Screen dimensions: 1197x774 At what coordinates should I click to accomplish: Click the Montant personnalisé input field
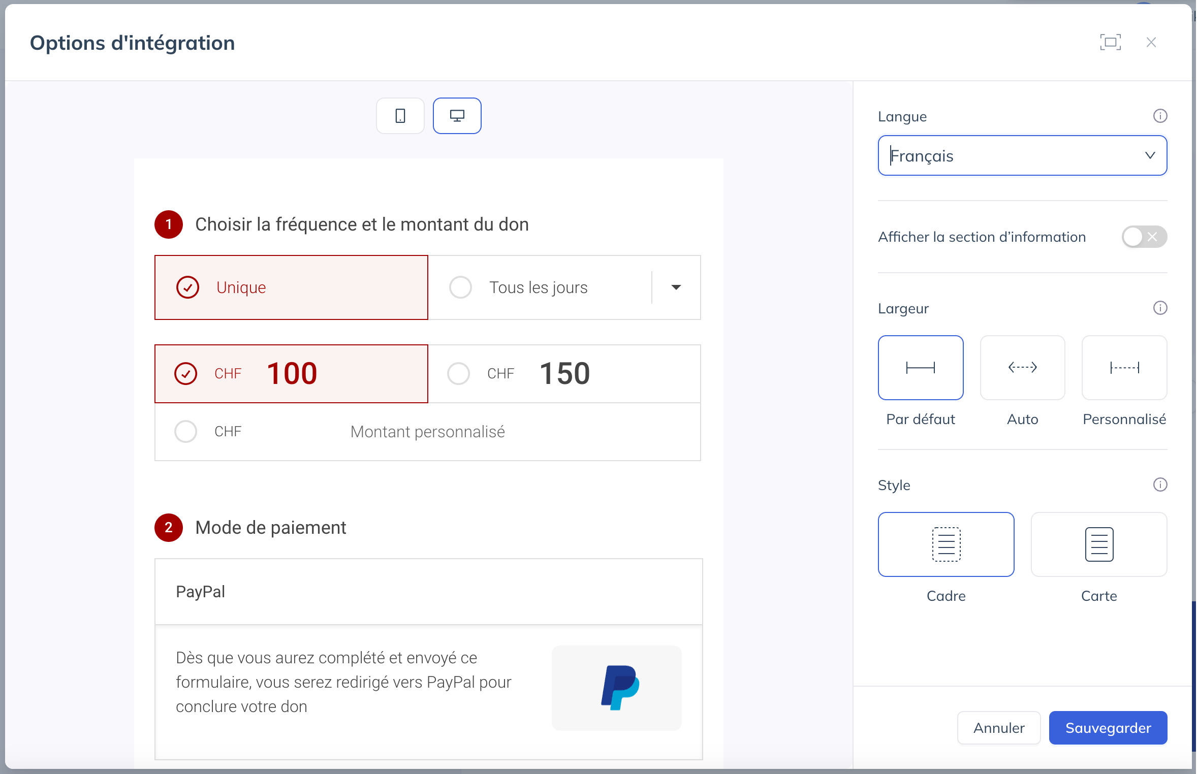pos(427,432)
